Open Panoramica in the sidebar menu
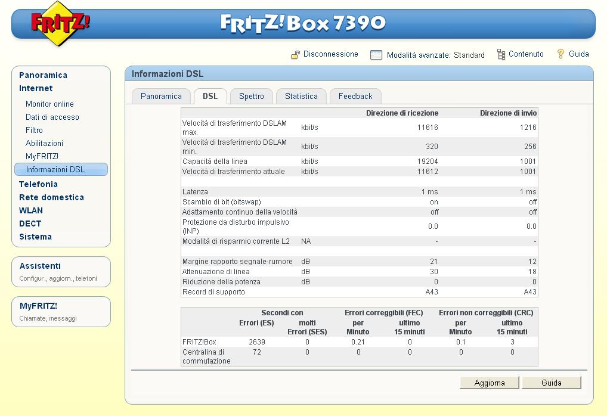The width and height of the screenshot is (607, 416). 43,75
